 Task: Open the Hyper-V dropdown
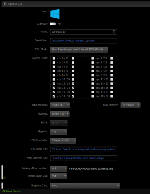point(58,132)
